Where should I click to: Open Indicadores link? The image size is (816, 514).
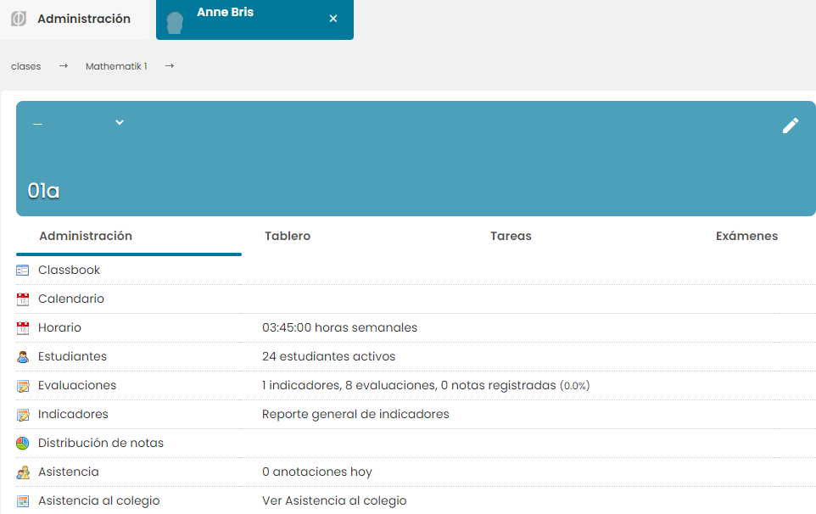tap(73, 414)
